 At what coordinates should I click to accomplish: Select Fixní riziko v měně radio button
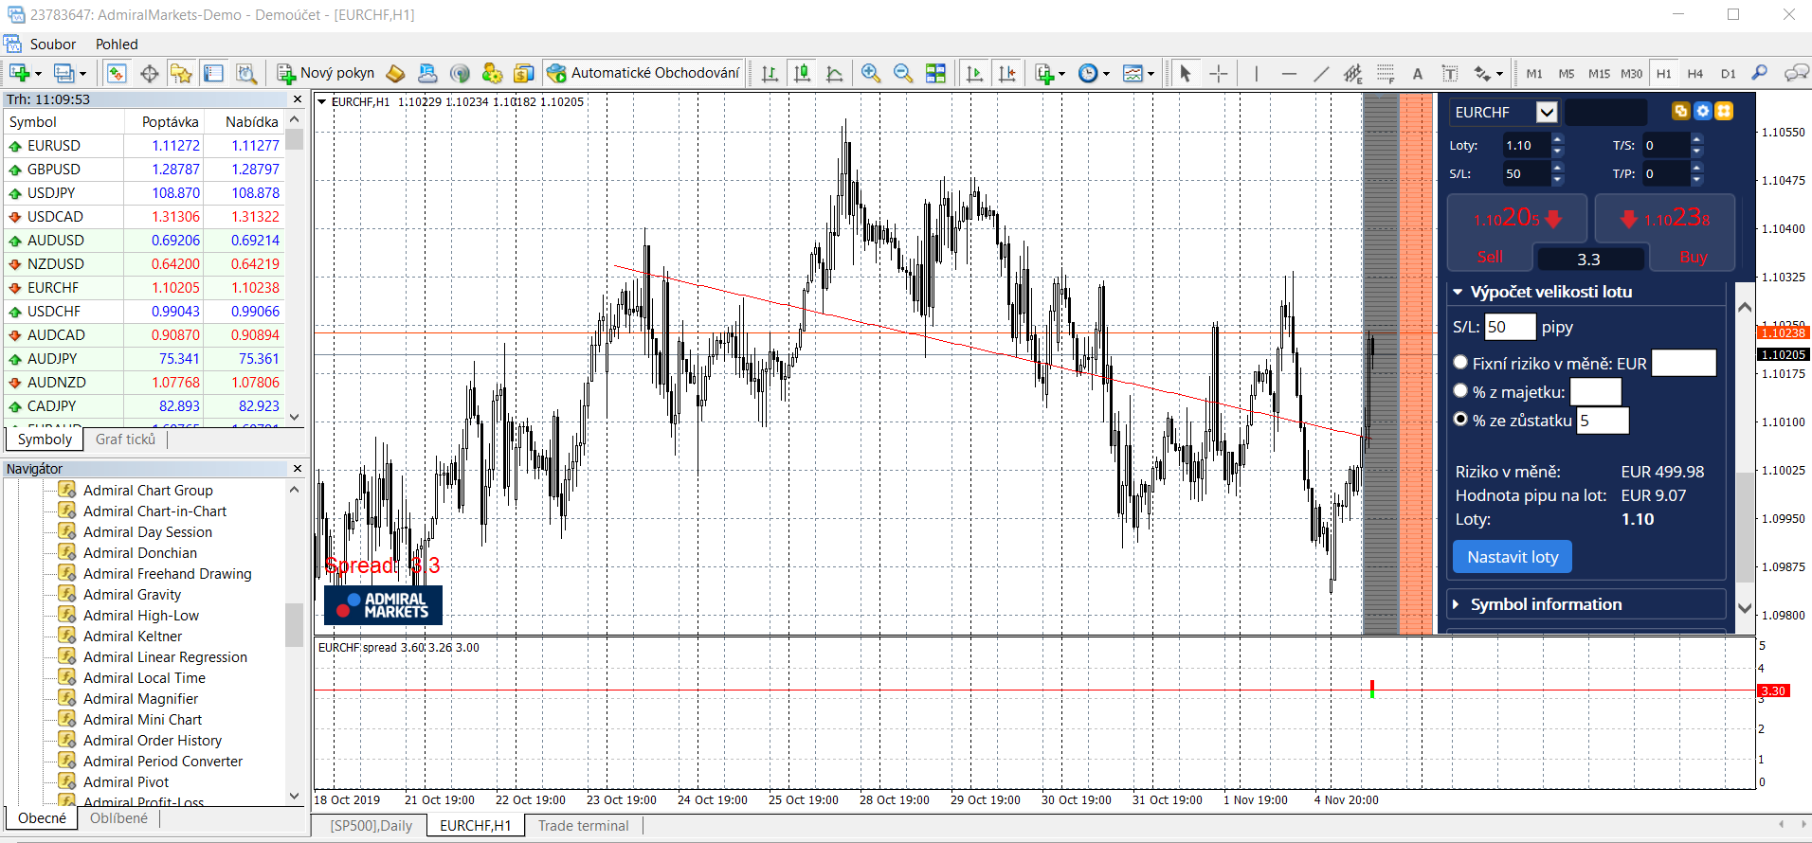[1460, 362]
